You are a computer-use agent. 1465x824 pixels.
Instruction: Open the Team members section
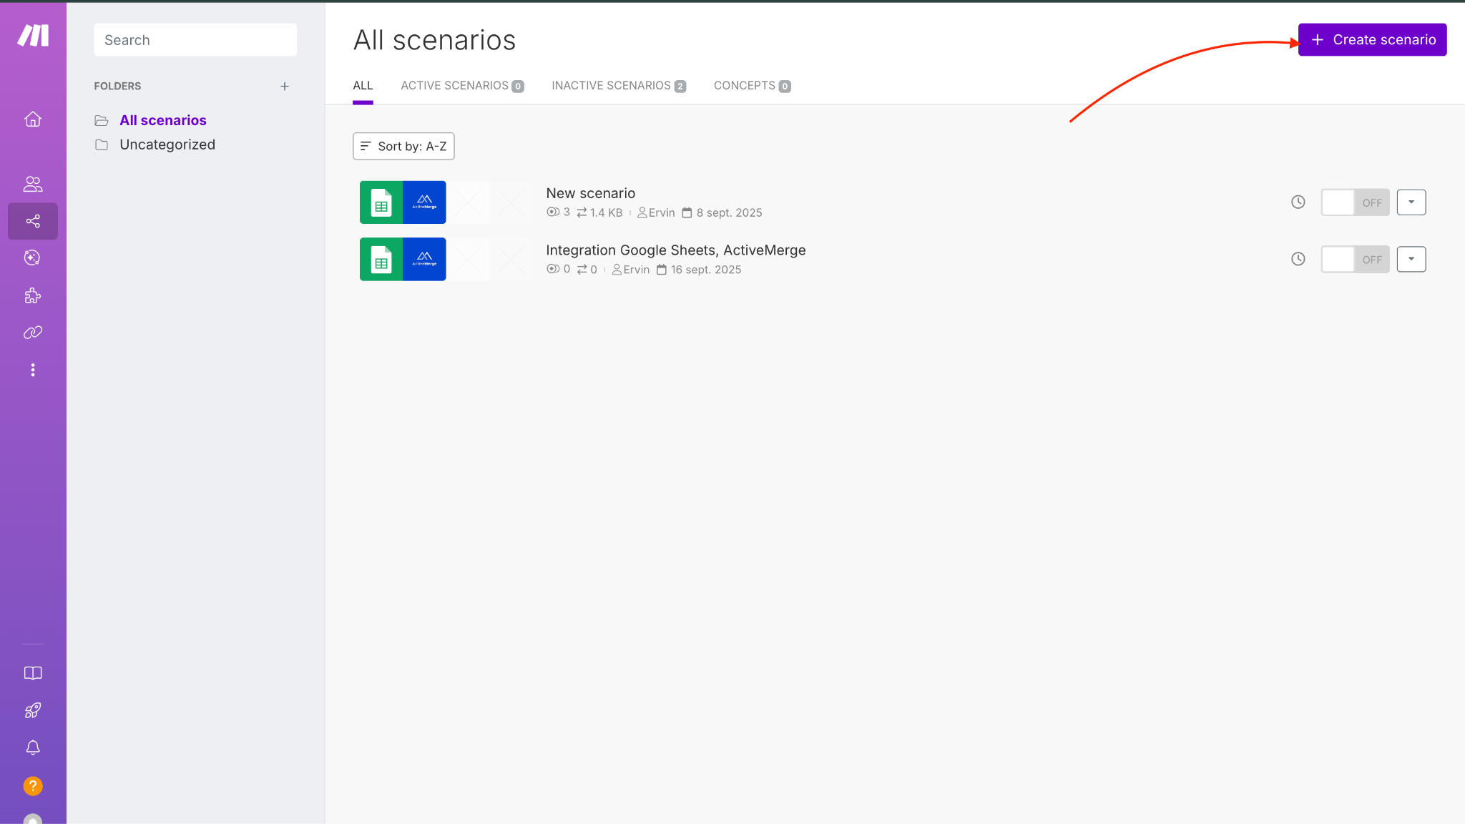click(32, 184)
